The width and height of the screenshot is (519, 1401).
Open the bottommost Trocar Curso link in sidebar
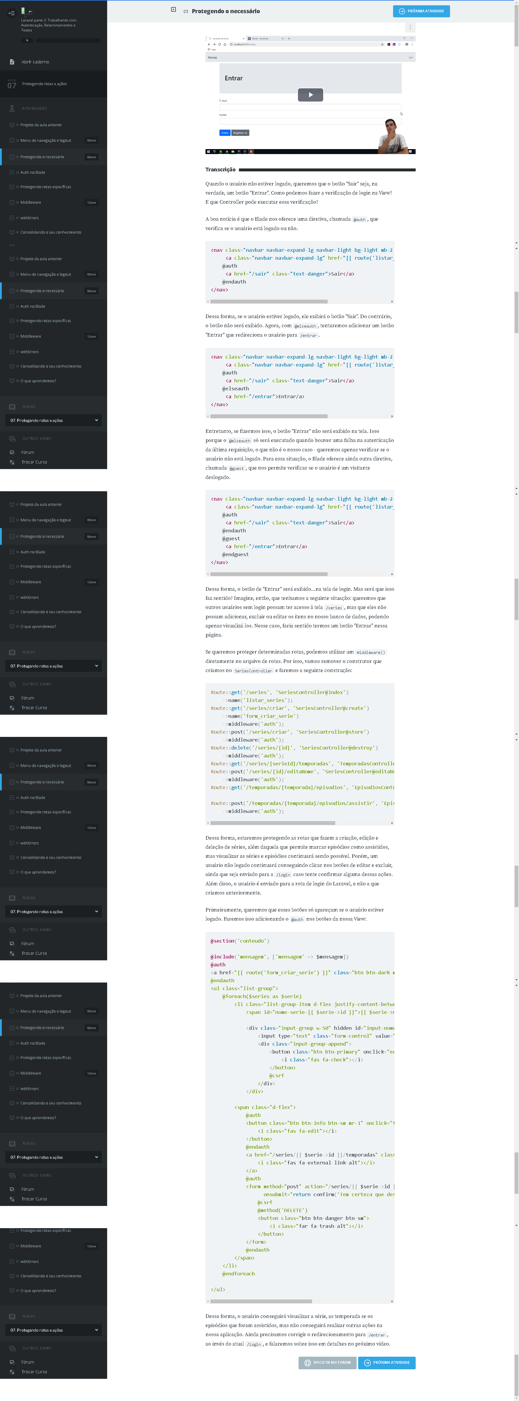(x=34, y=1372)
